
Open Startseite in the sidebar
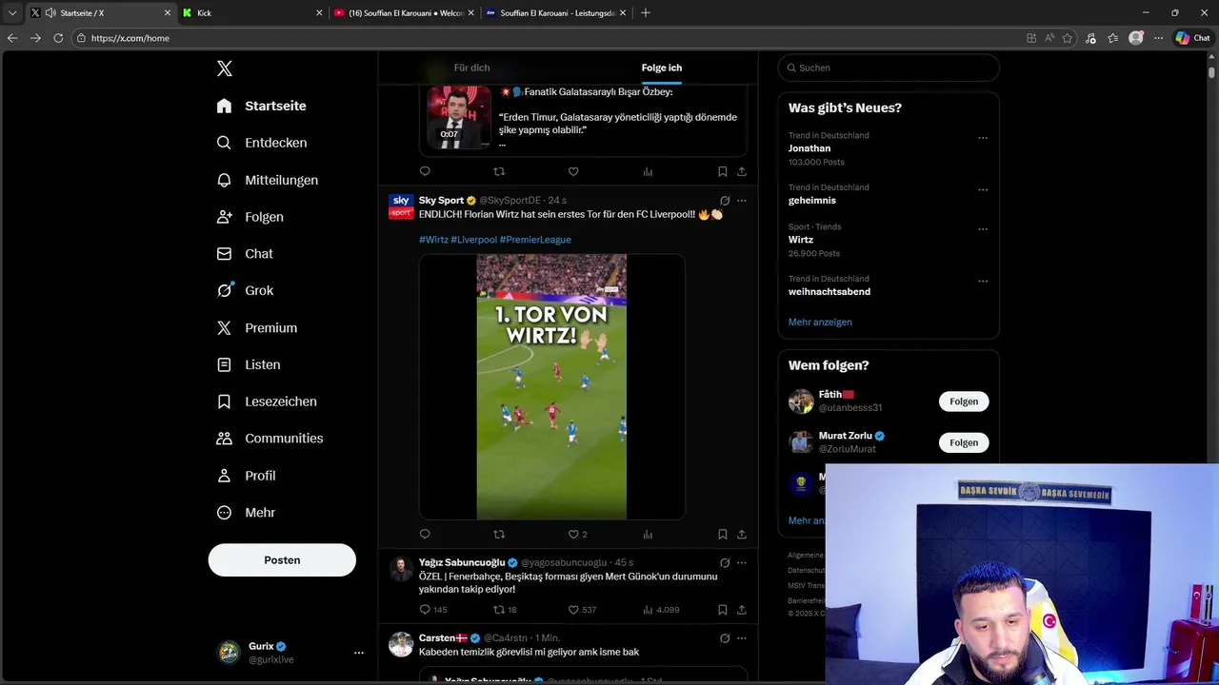point(261,106)
